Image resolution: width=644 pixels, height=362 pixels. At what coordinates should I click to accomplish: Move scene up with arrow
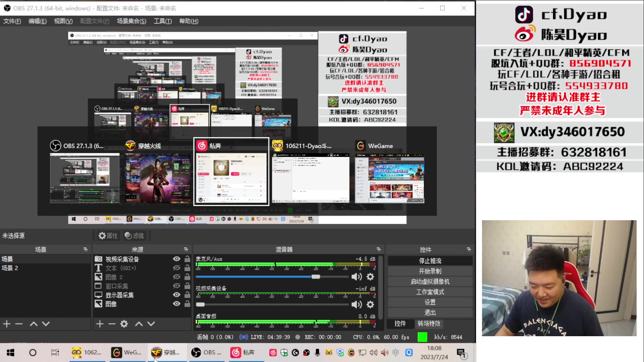(x=34, y=324)
